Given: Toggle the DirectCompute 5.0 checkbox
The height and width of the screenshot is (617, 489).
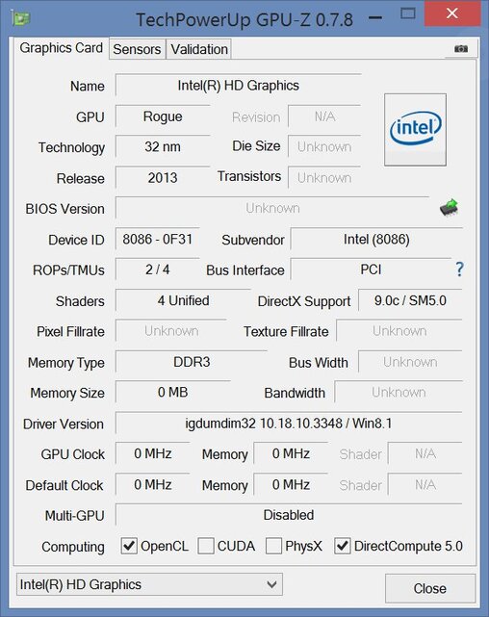Looking at the screenshot, I should [x=343, y=546].
